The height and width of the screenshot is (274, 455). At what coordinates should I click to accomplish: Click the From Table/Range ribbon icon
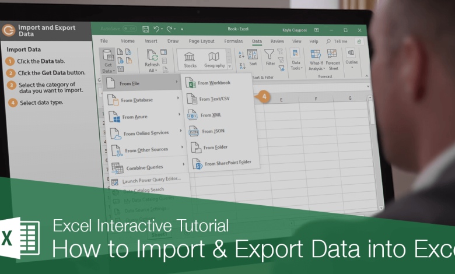pyautogui.click(x=121, y=69)
